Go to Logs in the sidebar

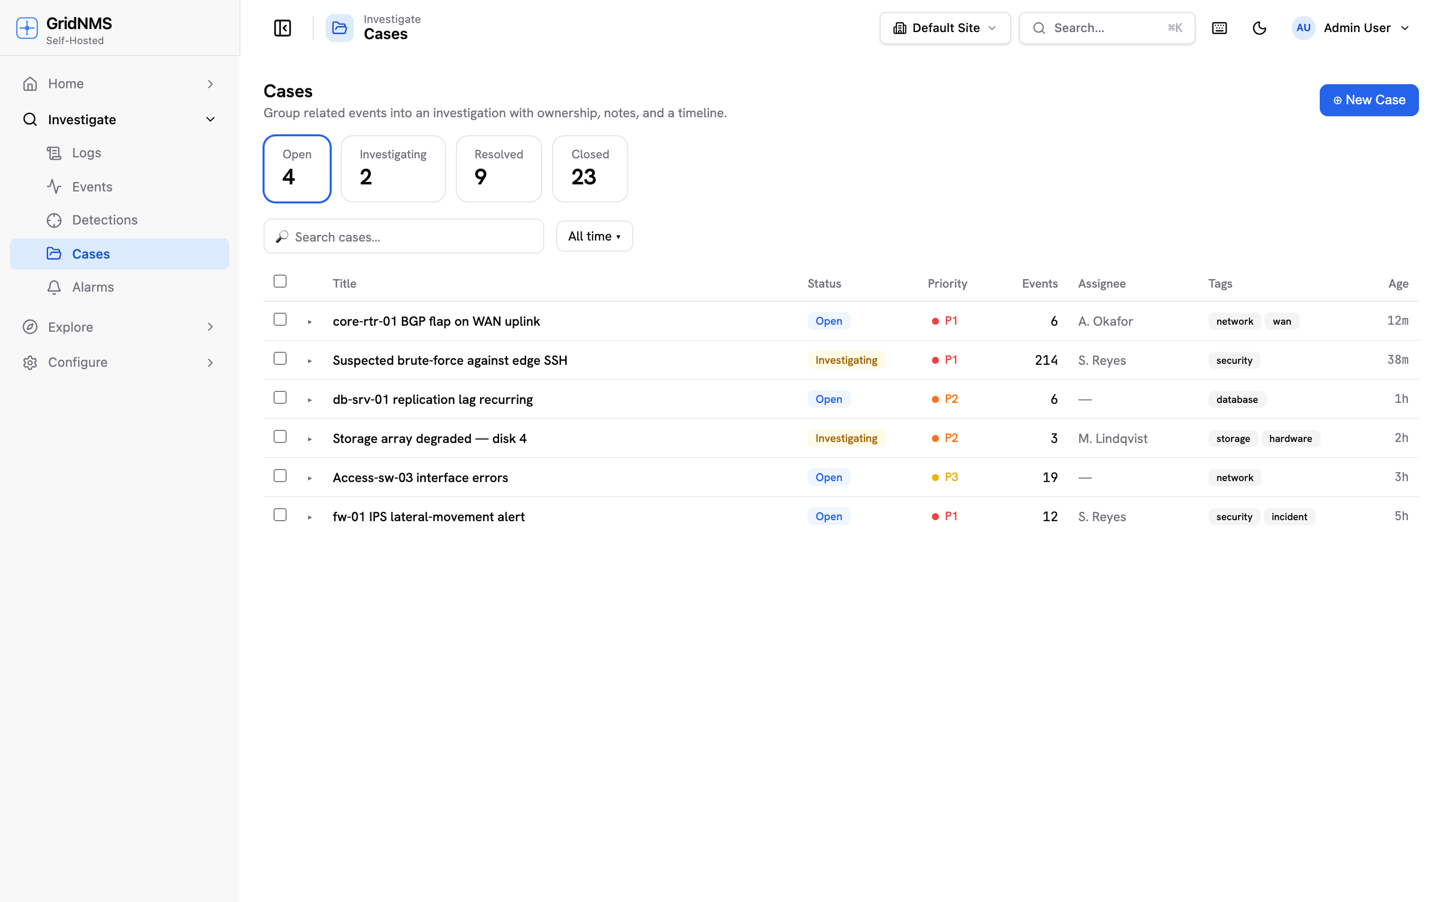(120, 153)
